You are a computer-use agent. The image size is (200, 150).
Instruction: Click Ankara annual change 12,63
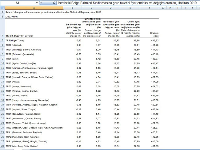(x=116, y=82)
